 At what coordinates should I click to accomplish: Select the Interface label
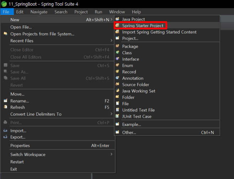[131, 59]
